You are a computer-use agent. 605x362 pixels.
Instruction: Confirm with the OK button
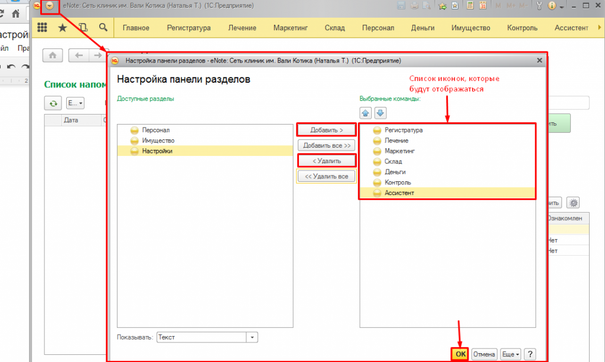460,354
